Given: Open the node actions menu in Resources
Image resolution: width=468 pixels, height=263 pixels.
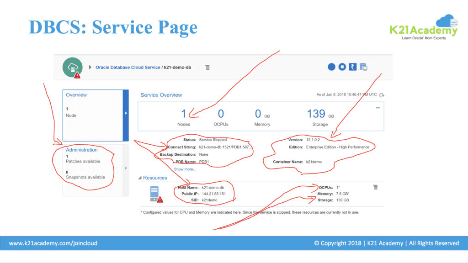Looking at the screenshot, I should (x=375, y=187).
